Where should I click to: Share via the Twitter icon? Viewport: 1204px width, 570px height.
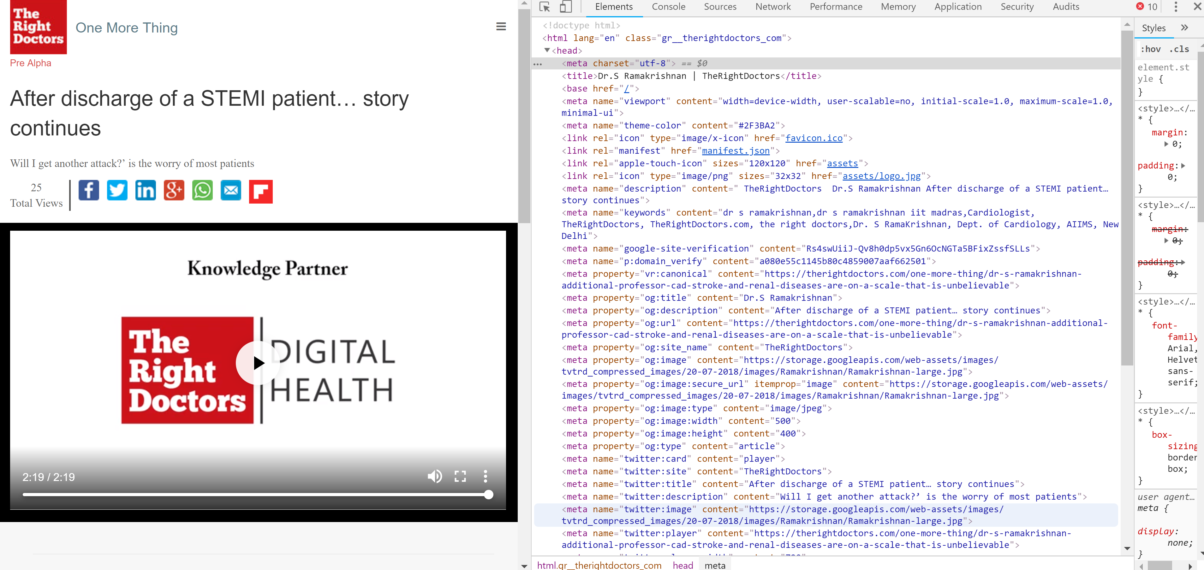(117, 191)
